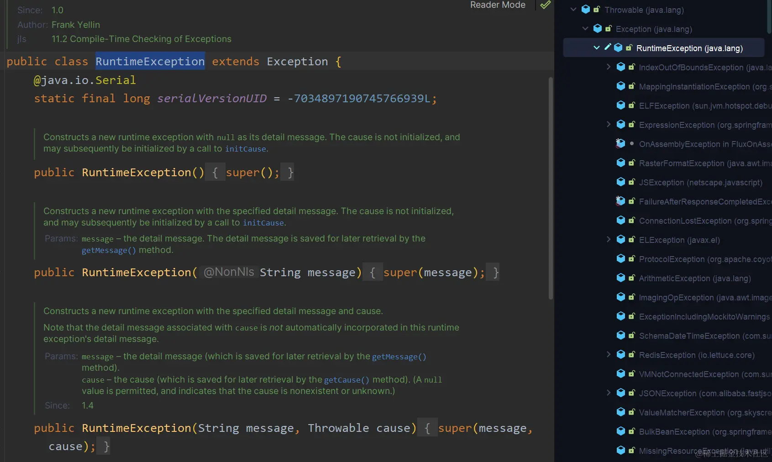Viewport: 772px width, 462px height.
Task: Expand the RedisException node
Action: 608,354
